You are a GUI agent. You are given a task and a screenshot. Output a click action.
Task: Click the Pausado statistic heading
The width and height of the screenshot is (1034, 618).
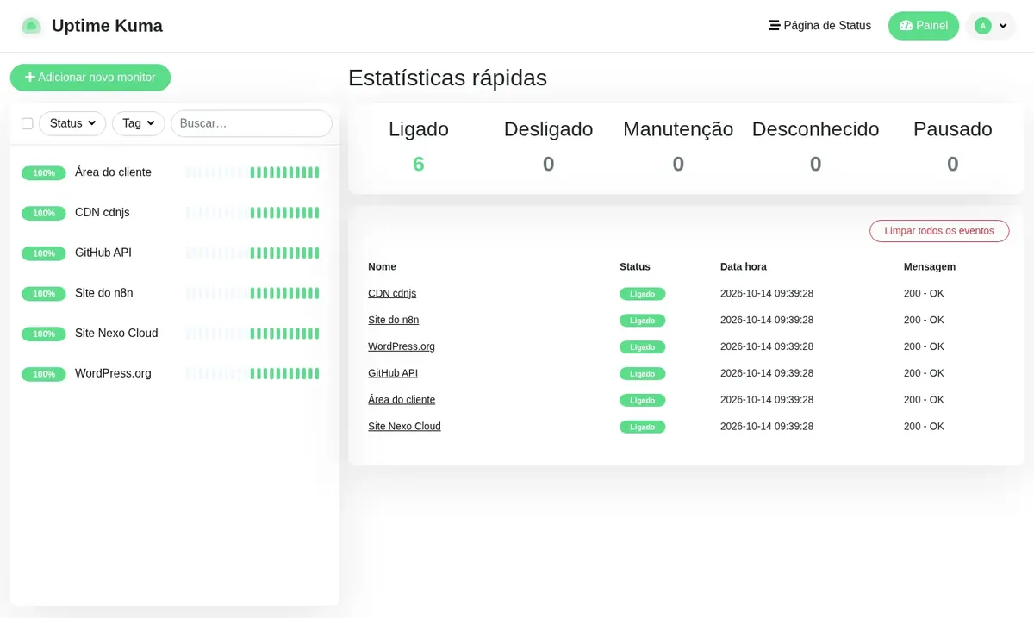tap(952, 129)
